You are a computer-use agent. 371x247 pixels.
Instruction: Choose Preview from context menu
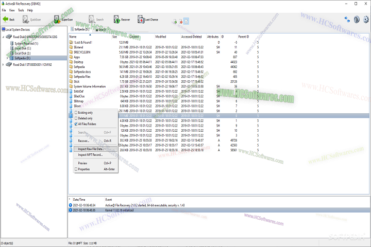click(95, 163)
